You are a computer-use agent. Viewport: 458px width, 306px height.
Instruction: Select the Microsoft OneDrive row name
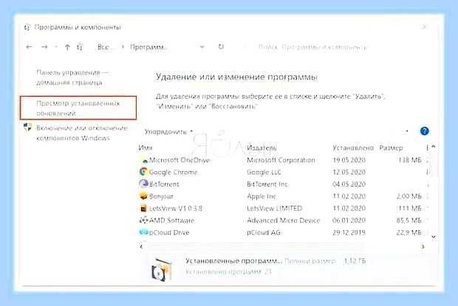tap(180, 160)
